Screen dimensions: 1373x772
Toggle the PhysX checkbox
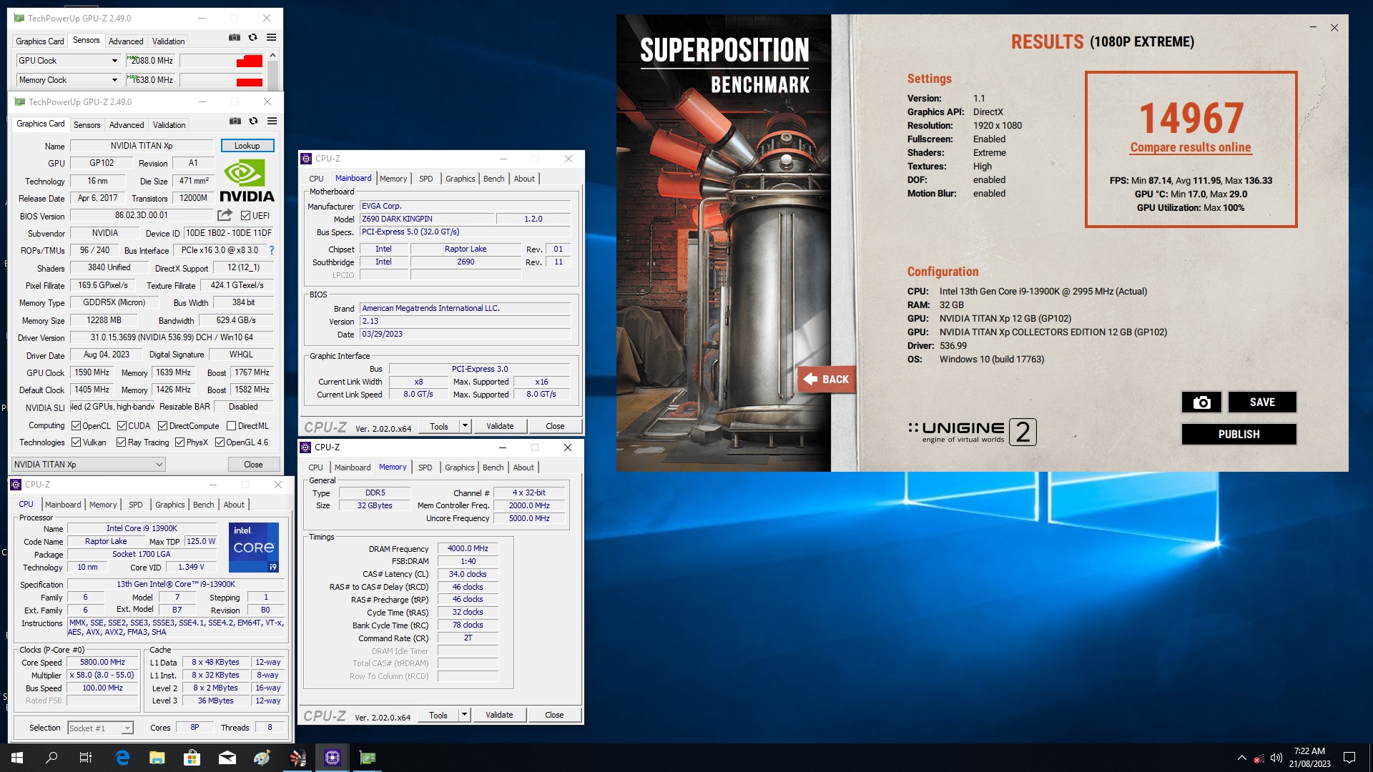pyautogui.click(x=179, y=442)
